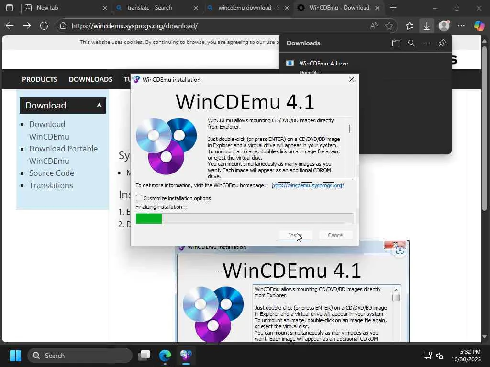Screen dimensions: 490x367
Task: Open more options in Downloads panel
Action: coord(426,43)
